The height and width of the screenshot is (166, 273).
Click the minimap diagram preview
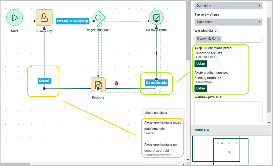[229, 149]
